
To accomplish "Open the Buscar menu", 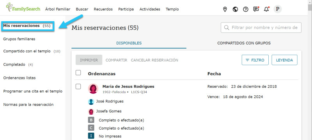I will pyautogui.click(x=82, y=9).
